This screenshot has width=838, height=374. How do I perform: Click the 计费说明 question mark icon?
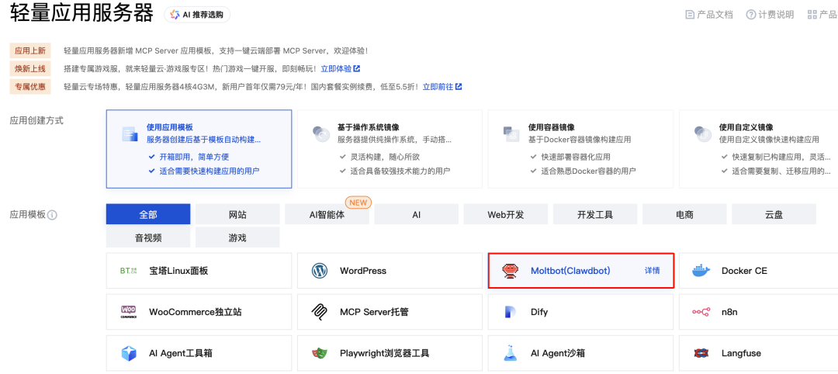pyautogui.click(x=751, y=15)
